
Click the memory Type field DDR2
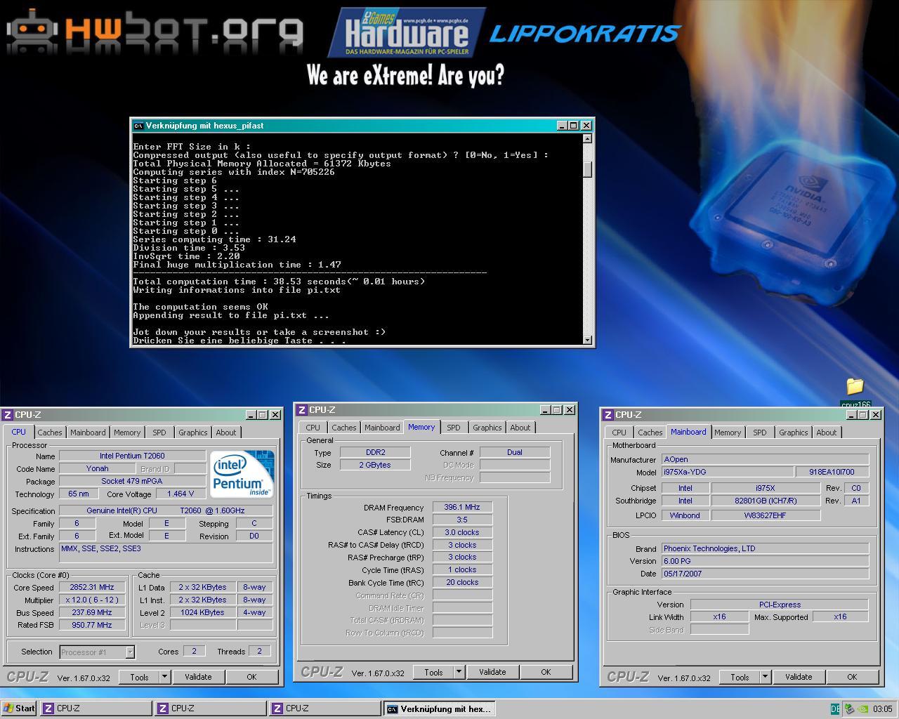click(x=375, y=452)
